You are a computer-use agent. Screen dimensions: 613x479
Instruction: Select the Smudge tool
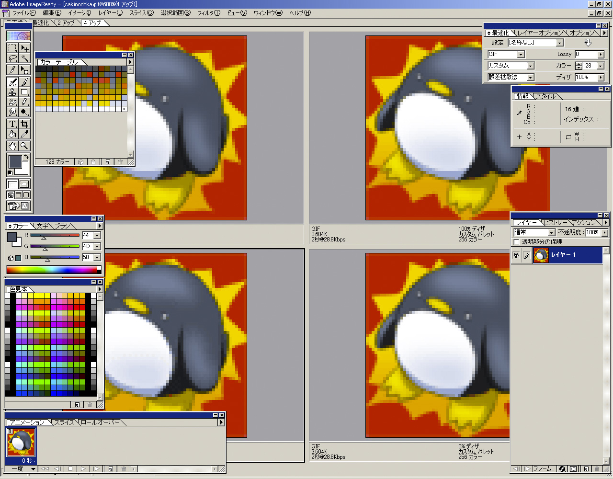12,112
